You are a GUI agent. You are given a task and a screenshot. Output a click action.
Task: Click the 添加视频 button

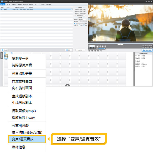(x=5, y=50)
